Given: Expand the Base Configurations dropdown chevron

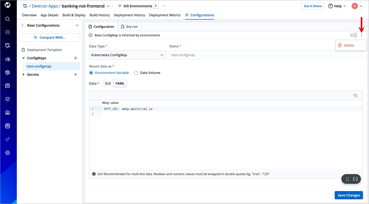Looking at the screenshot, I should [x=77, y=25].
